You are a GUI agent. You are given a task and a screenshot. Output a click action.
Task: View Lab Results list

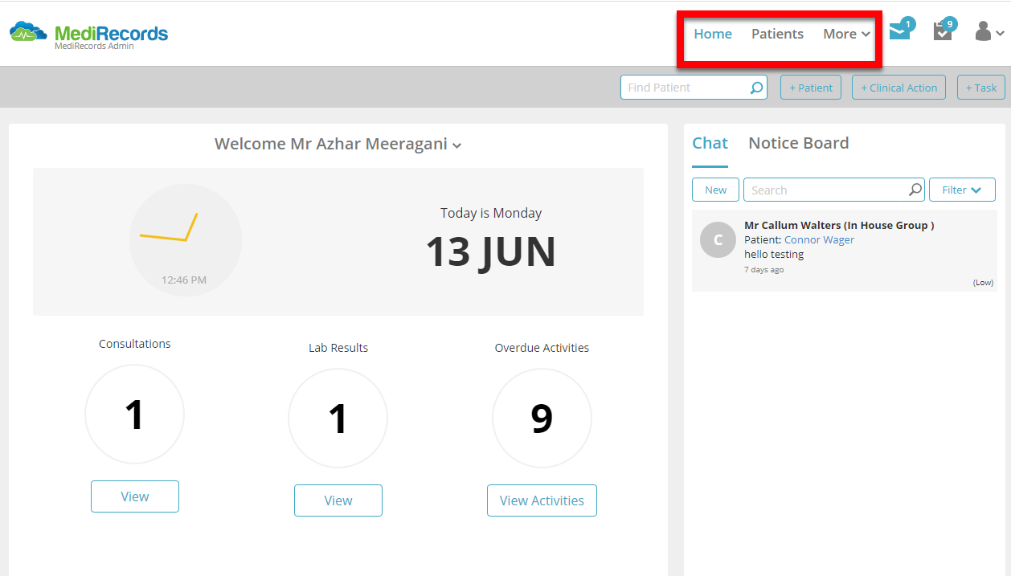(338, 500)
